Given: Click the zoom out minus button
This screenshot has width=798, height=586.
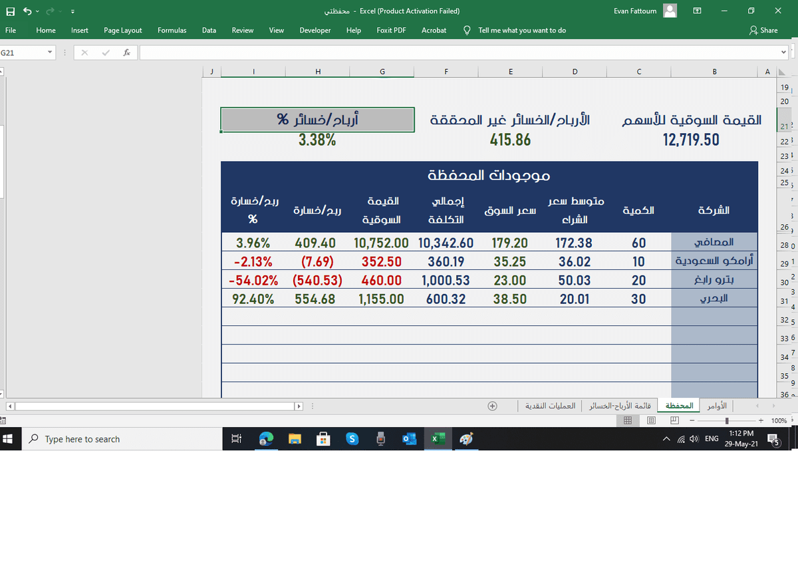Looking at the screenshot, I should click(692, 420).
